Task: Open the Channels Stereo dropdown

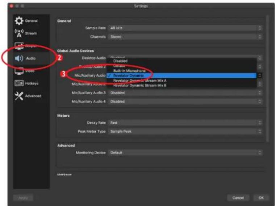Action: pos(185,37)
